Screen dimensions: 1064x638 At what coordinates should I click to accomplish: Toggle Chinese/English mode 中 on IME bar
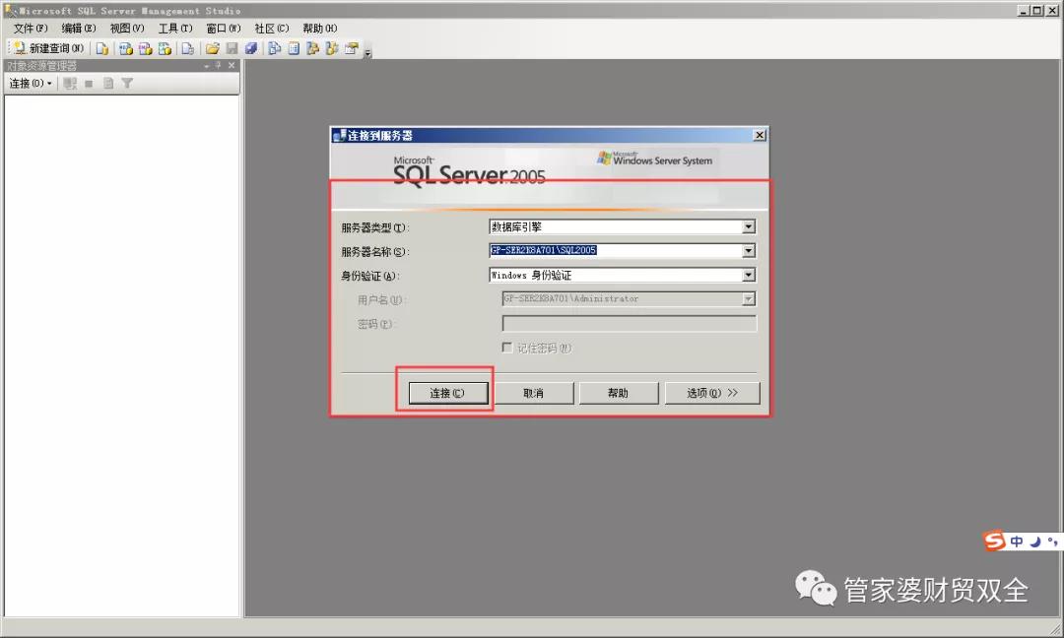pos(1016,542)
